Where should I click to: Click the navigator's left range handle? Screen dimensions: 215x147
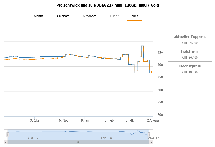[8, 135]
